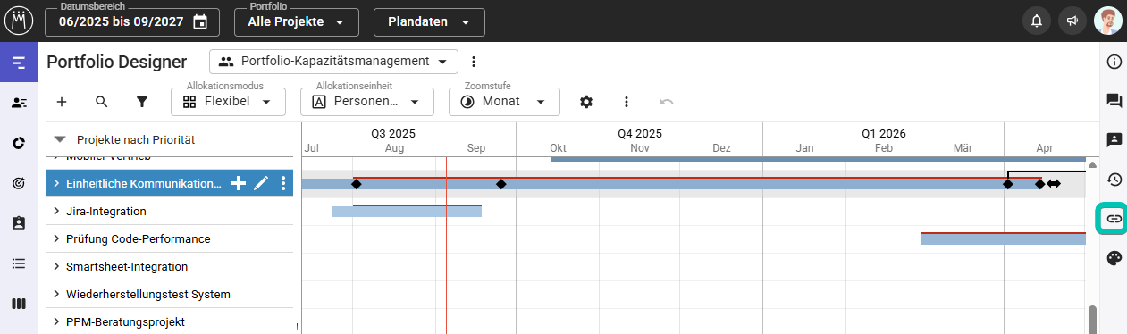This screenshot has height=334, width=1127.
Task: Open the history panel icon
Action: pos(1114,180)
